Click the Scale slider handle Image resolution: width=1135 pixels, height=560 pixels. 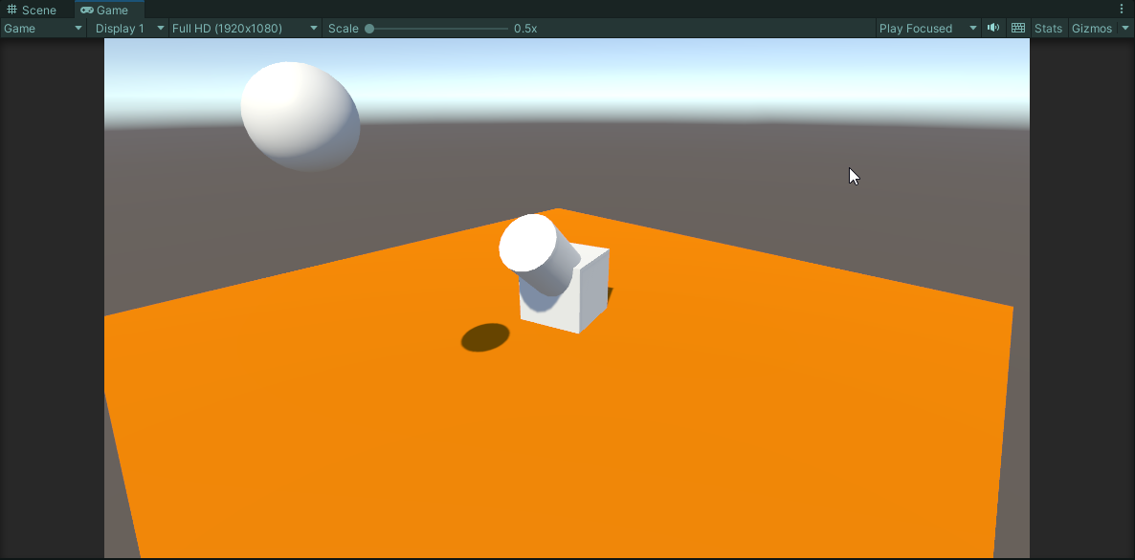(x=368, y=28)
